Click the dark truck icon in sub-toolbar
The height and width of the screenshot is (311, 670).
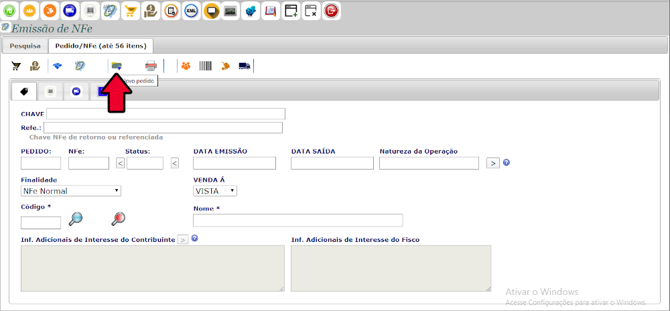245,66
